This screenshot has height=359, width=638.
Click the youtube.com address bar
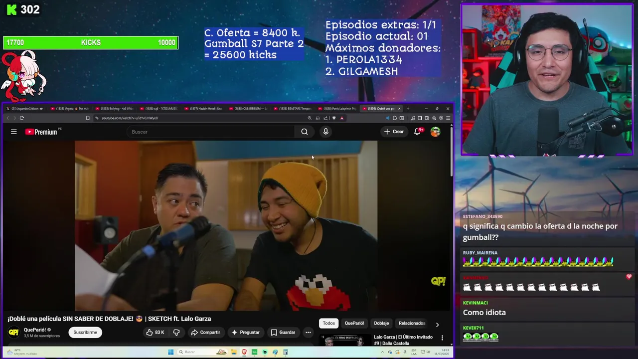tap(199, 118)
